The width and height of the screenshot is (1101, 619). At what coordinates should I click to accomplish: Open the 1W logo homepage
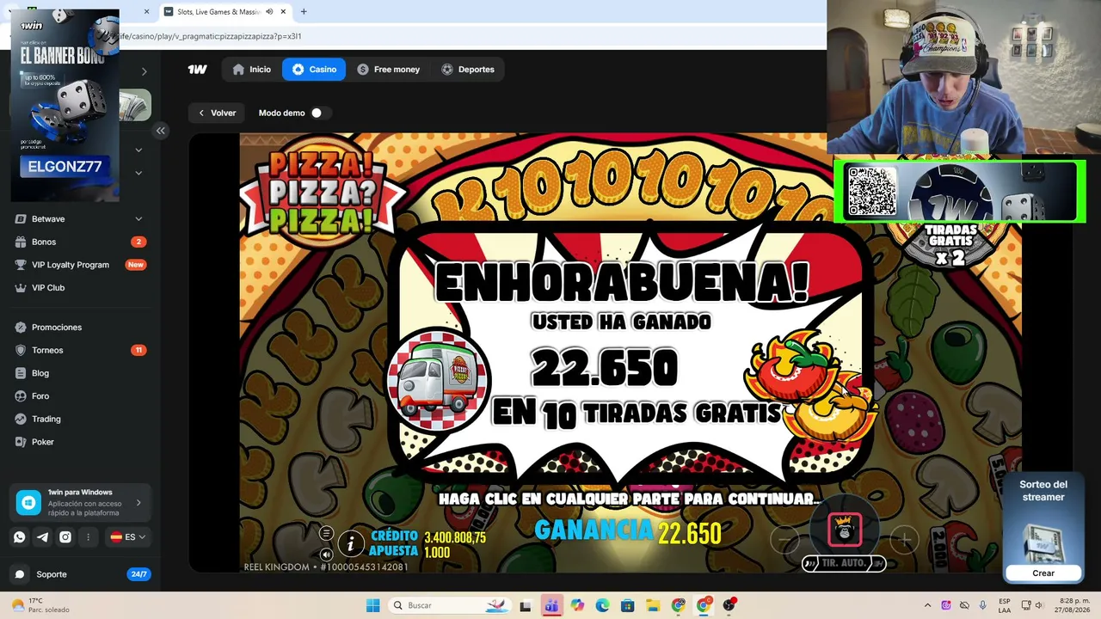(x=197, y=70)
